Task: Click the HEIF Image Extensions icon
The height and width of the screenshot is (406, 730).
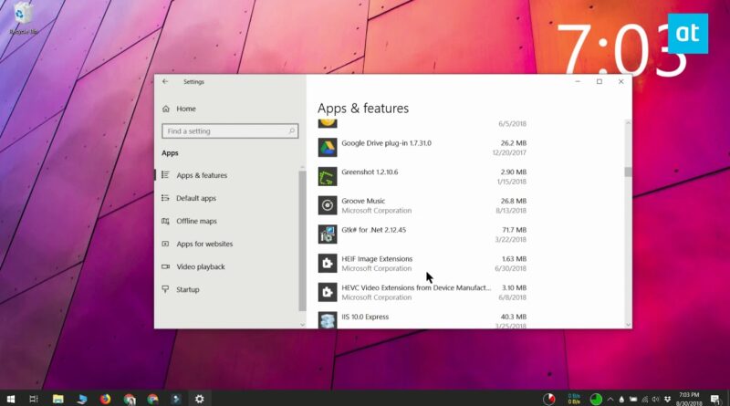Action: (328, 263)
